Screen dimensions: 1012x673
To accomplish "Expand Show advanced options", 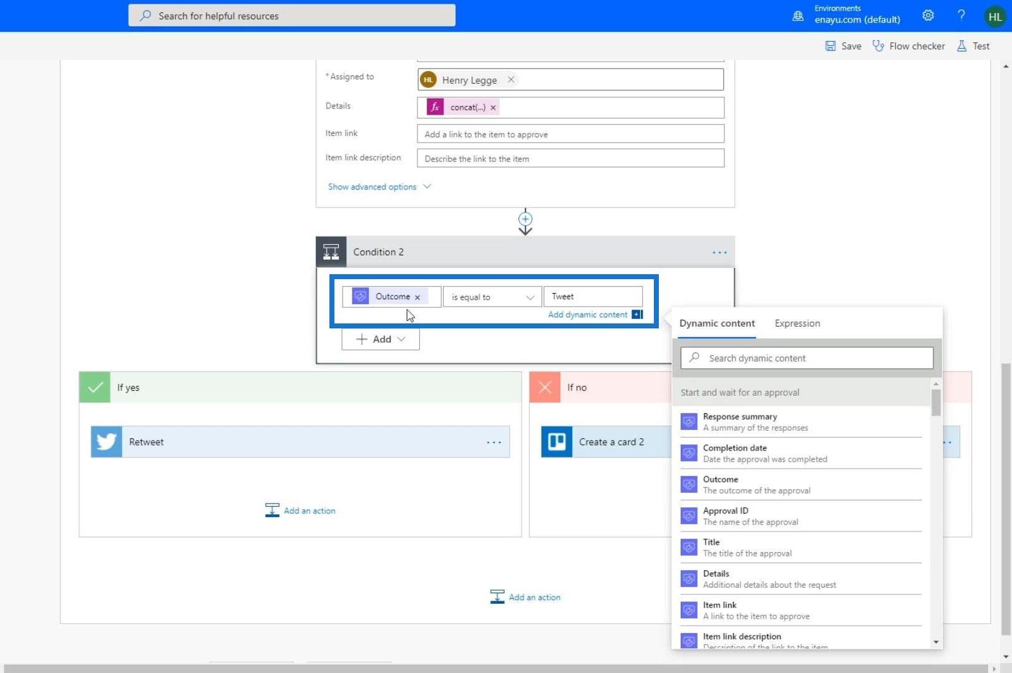I will (x=379, y=187).
